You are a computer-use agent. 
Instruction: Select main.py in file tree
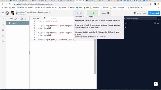click(17, 23)
